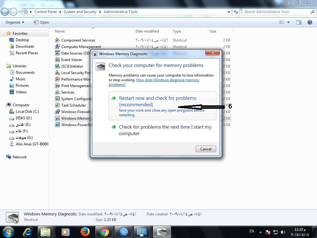Show hidden tray icons arrow
Image resolution: width=317 pixels, height=238 pixels.
coord(260,232)
